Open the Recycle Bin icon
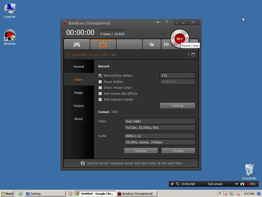Viewport: 262px width, 197px height. [249, 172]
